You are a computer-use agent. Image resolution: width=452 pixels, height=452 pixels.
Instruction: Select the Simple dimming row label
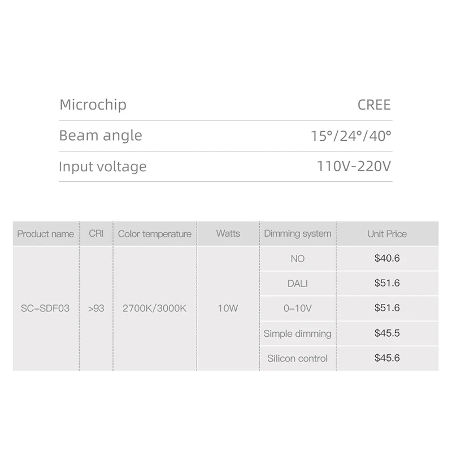pos(298,333)
